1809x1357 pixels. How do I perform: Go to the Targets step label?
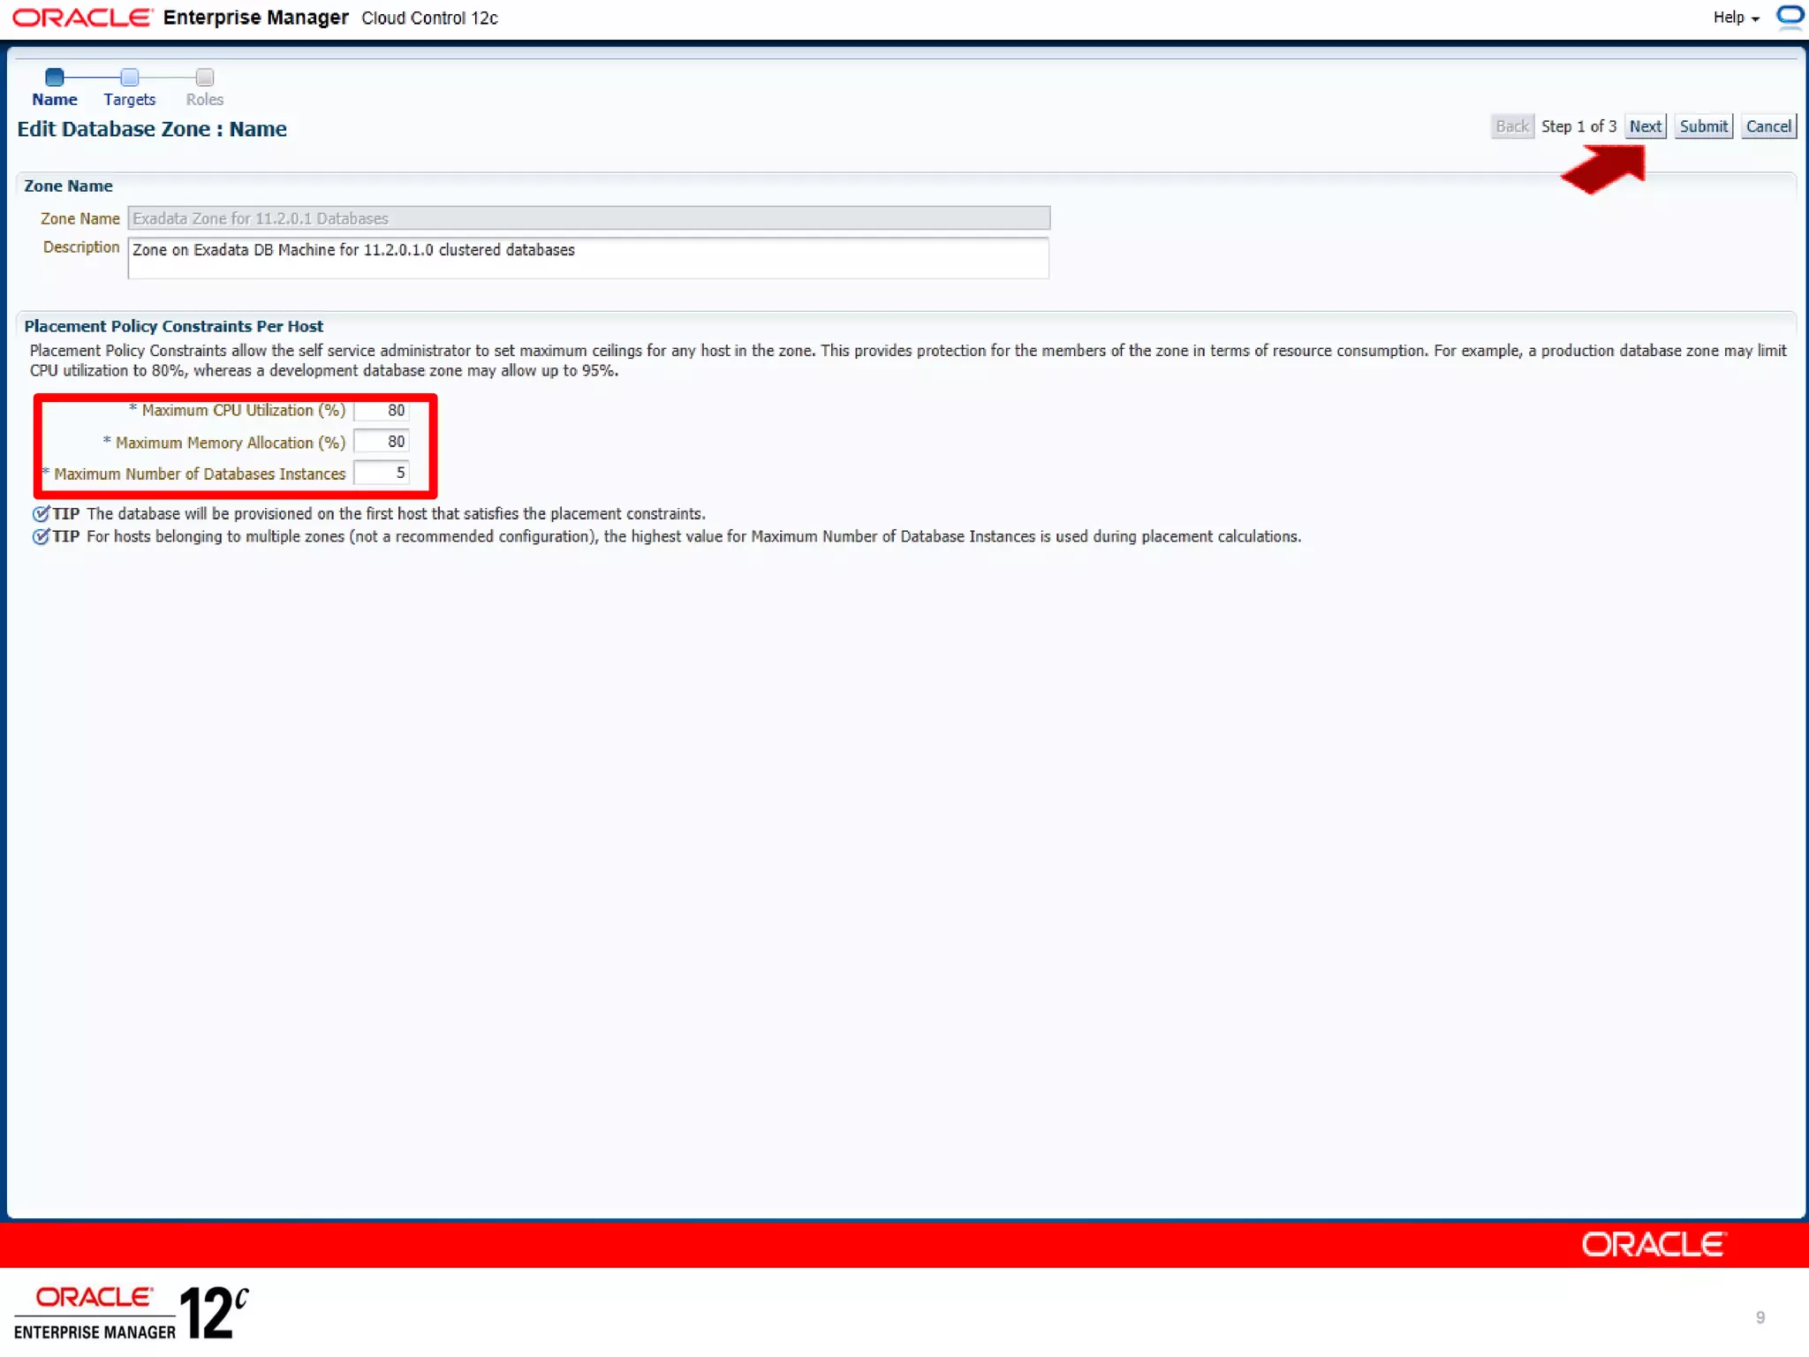(x=129, y=100)
